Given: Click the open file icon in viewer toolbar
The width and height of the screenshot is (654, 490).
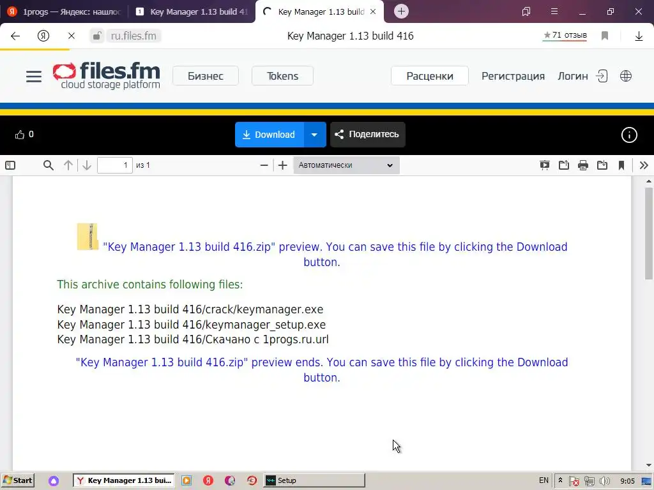Looking at the screenshot, I should [563, 165].
